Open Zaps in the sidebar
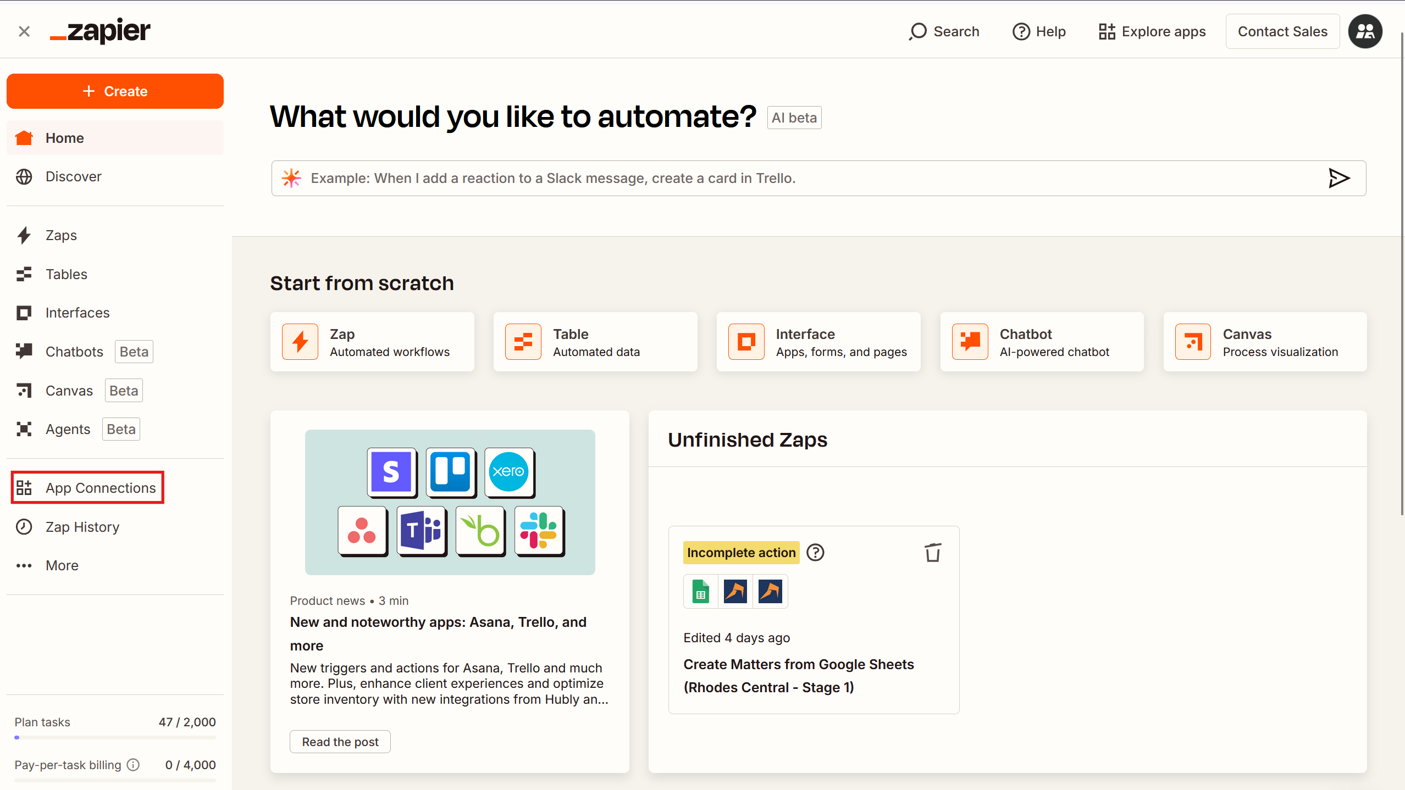 61,235
